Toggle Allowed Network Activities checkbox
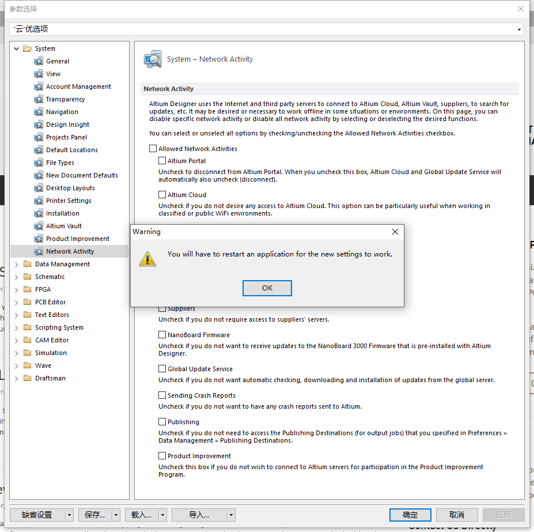 (x=153, y=149)
